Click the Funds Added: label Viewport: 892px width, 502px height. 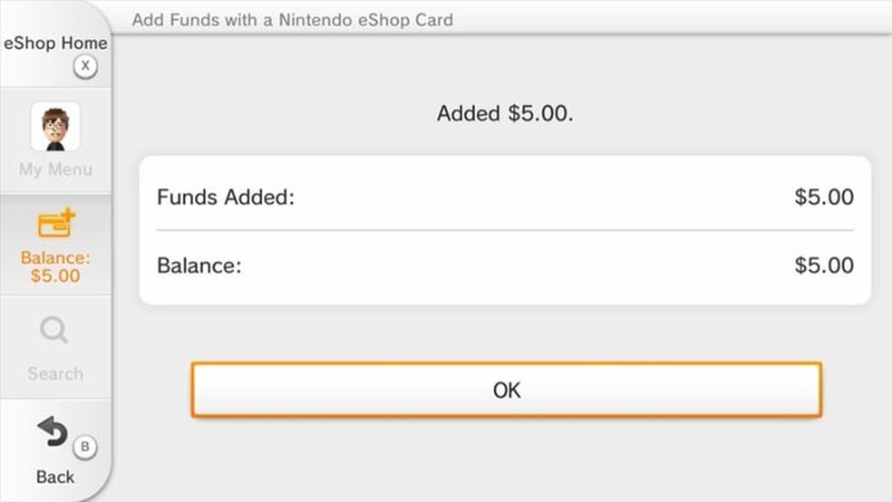coord(226,197)
